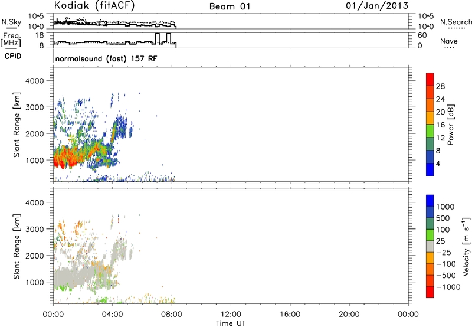Image resolution: width=472 pixels, height=327 pixels.
Task: Select the light green Power segment between 12 and 16
Action: pyautogui.click(x=430, y=130)
